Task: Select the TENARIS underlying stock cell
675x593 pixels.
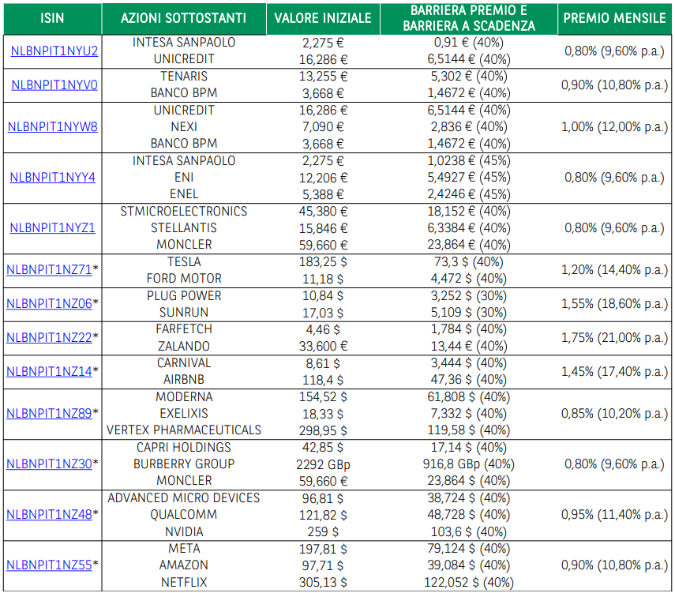Action: [184, 77]
